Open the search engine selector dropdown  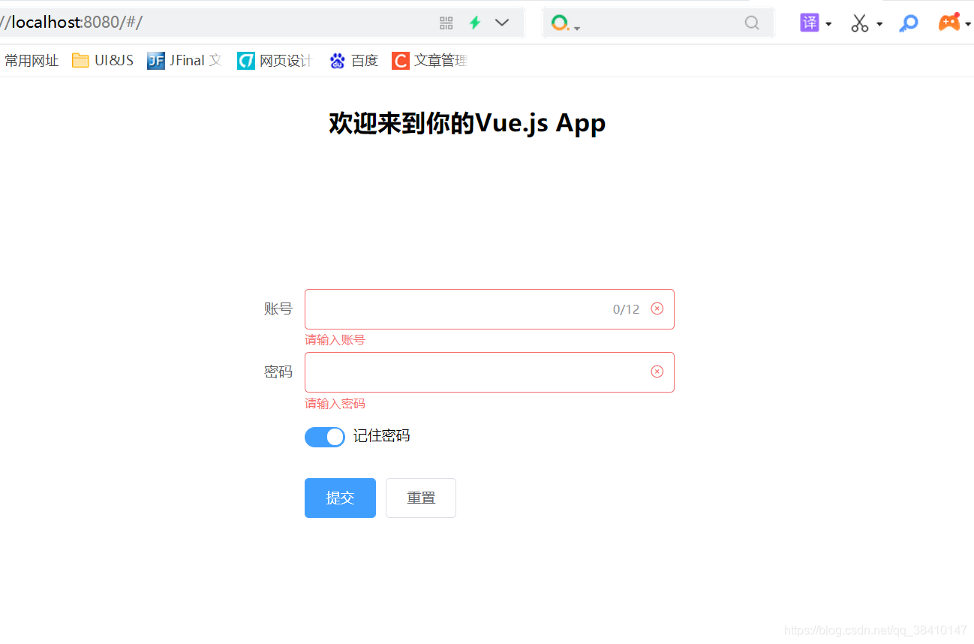point(565,23)
